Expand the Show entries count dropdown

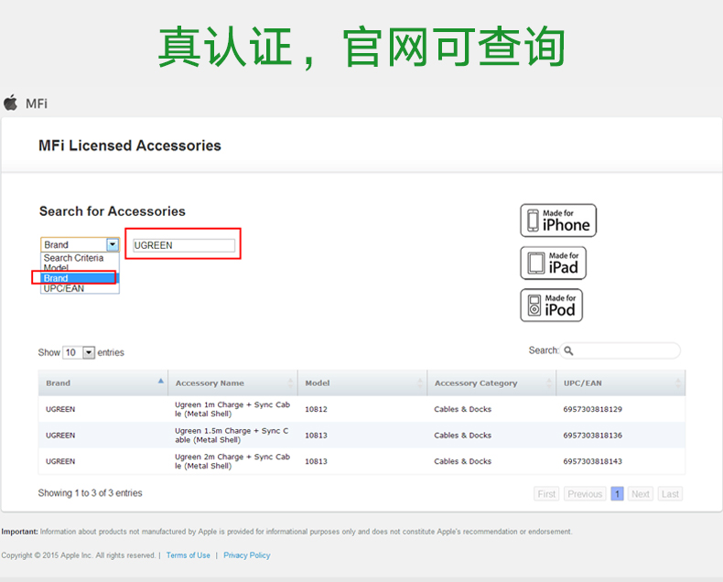(x=89, y=352)
